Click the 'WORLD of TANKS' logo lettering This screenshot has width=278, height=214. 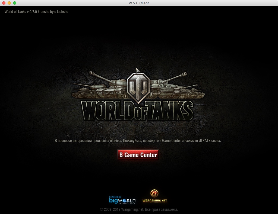pyautogui.click(x=138, y=111)
